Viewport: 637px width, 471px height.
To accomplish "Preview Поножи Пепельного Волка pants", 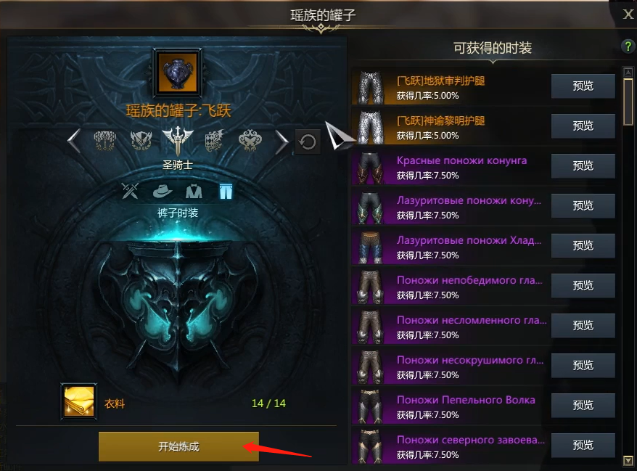I will tap(583, 405).
